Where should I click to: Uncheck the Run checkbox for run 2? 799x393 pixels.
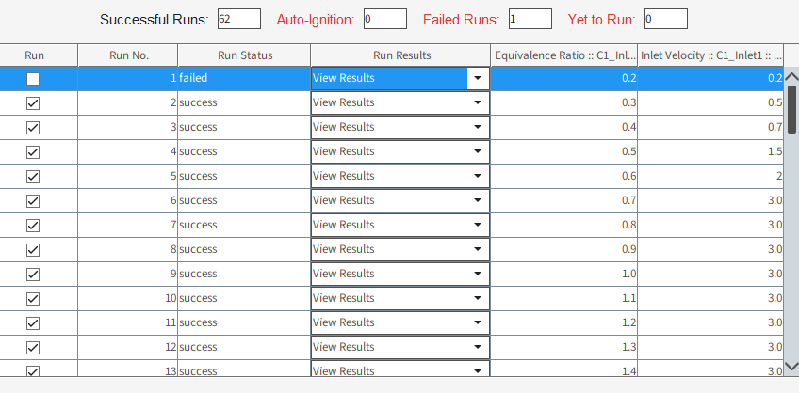(33, 103)
